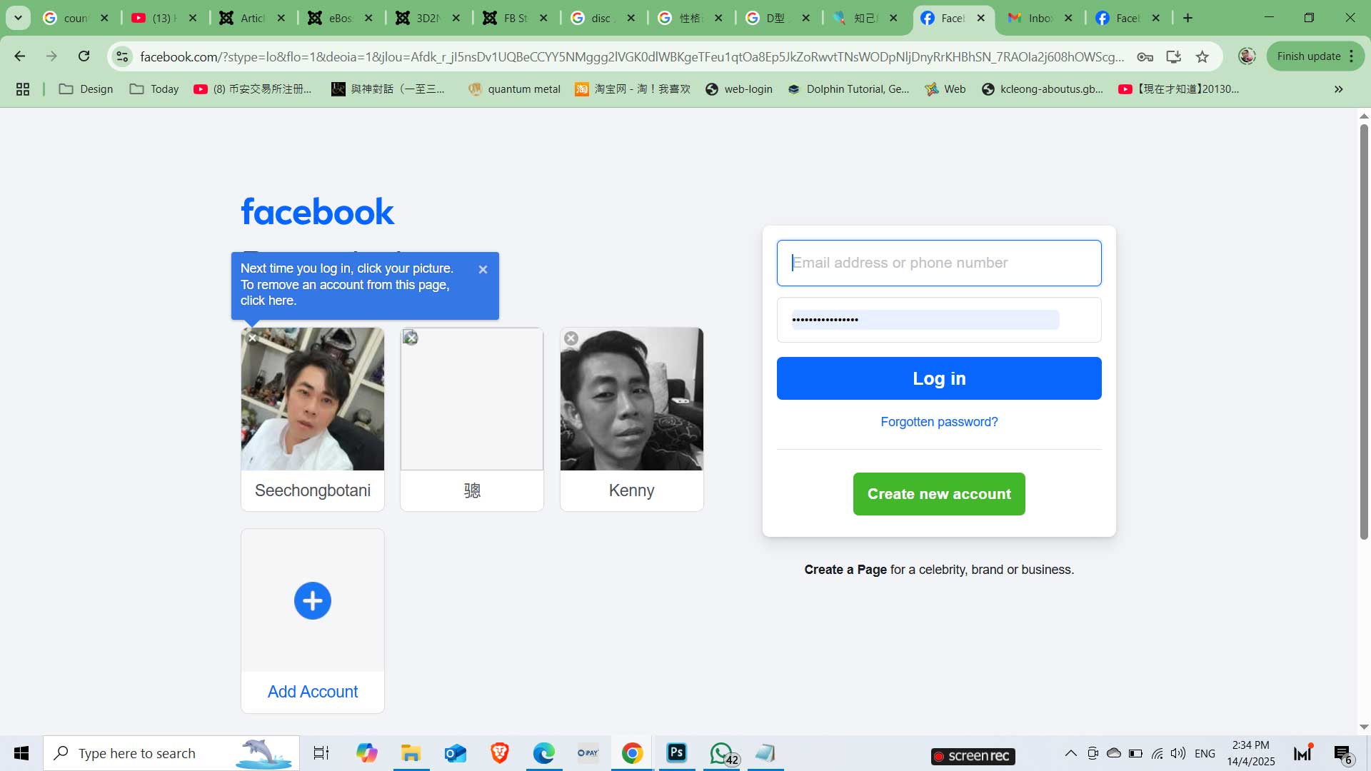1371x771 pixels.
Task: Switch to the eBos tab
Action: point(341,19)
